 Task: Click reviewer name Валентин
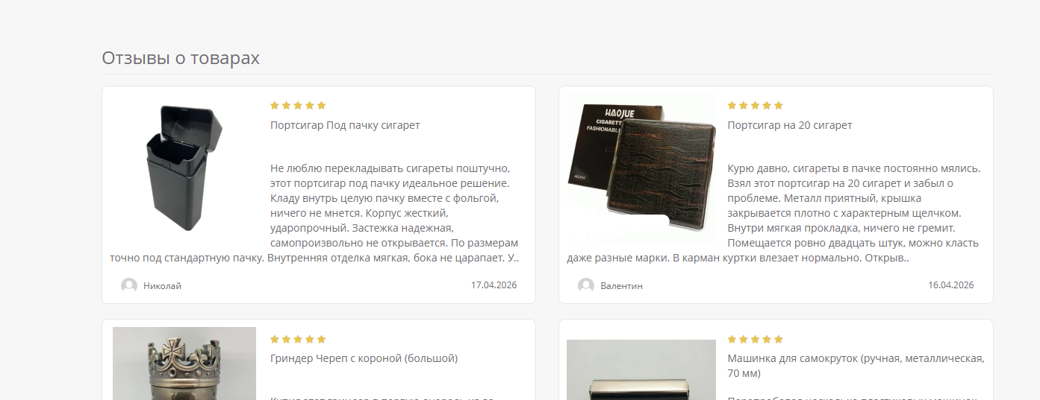[x=621, y=286]
